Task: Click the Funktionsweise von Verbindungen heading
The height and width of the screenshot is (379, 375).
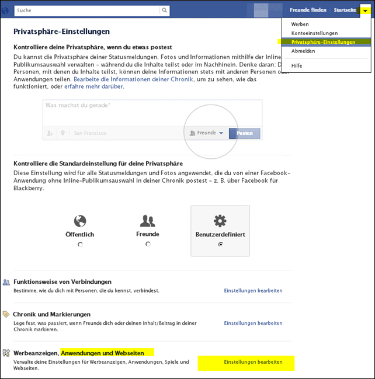Action: (x=62, y=282)
